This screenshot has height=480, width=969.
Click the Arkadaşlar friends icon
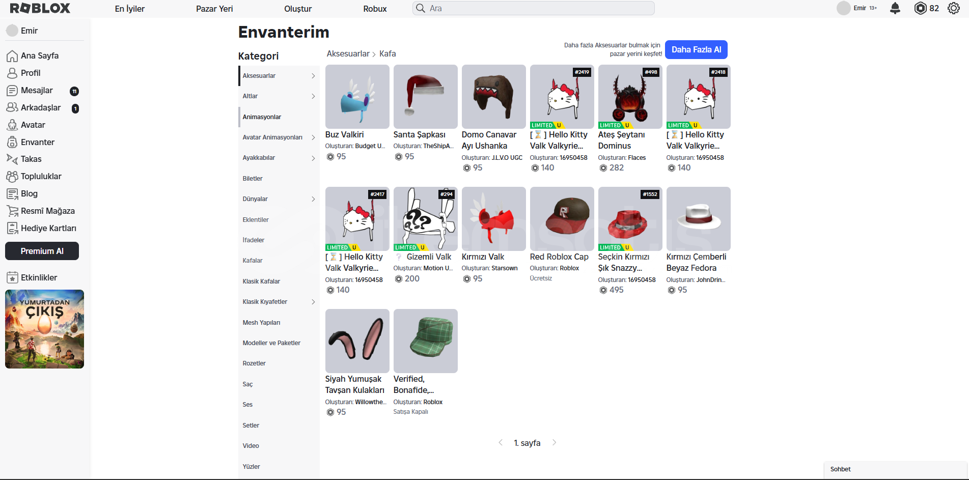point(12,108)
